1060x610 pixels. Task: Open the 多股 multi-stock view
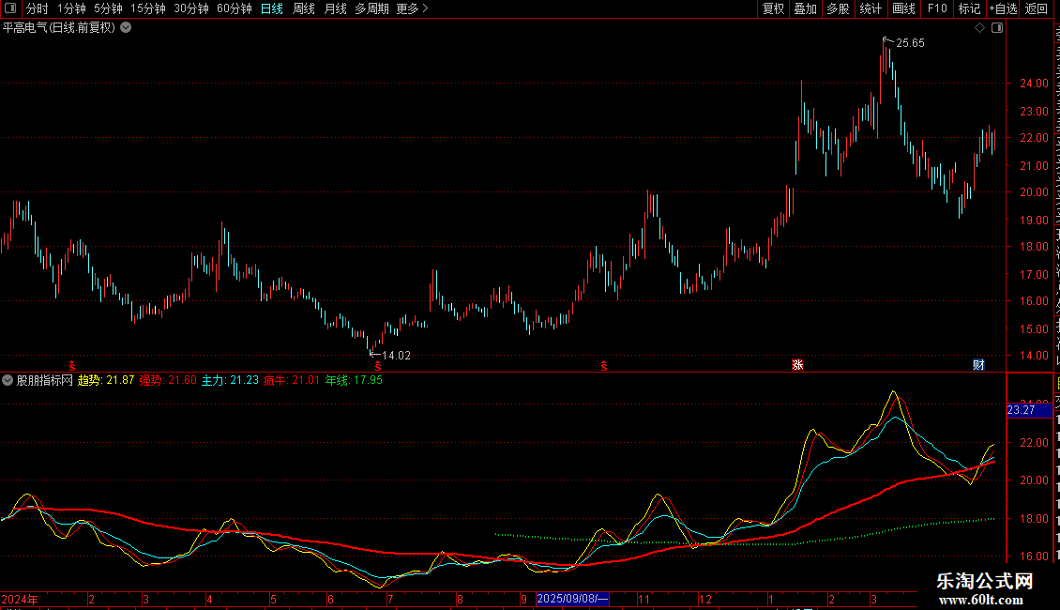click(x=839, y=8)
